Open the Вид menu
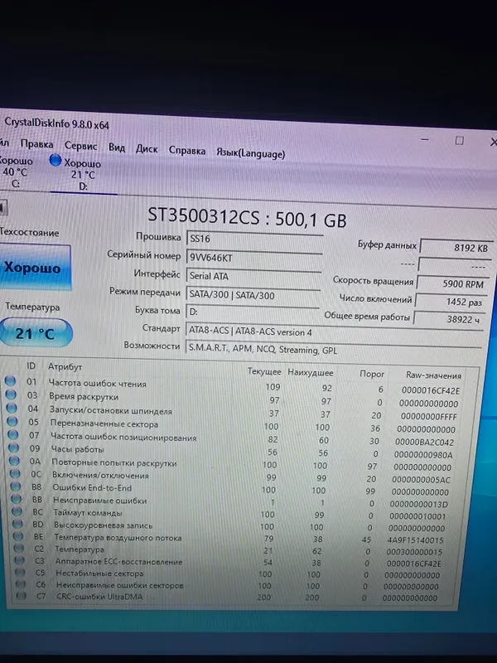 point(117,148)
